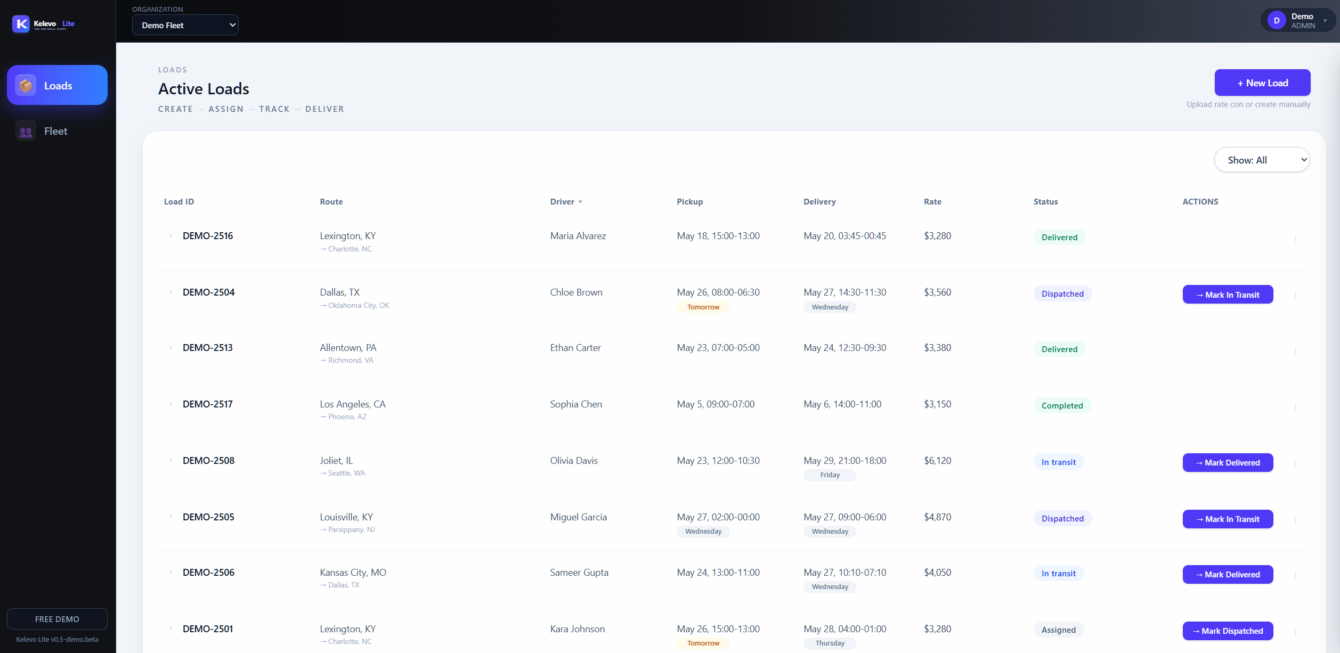
Task: Click the Kelevo Lite logo icon
Action: pyautogui.click(x=21, y=23)
